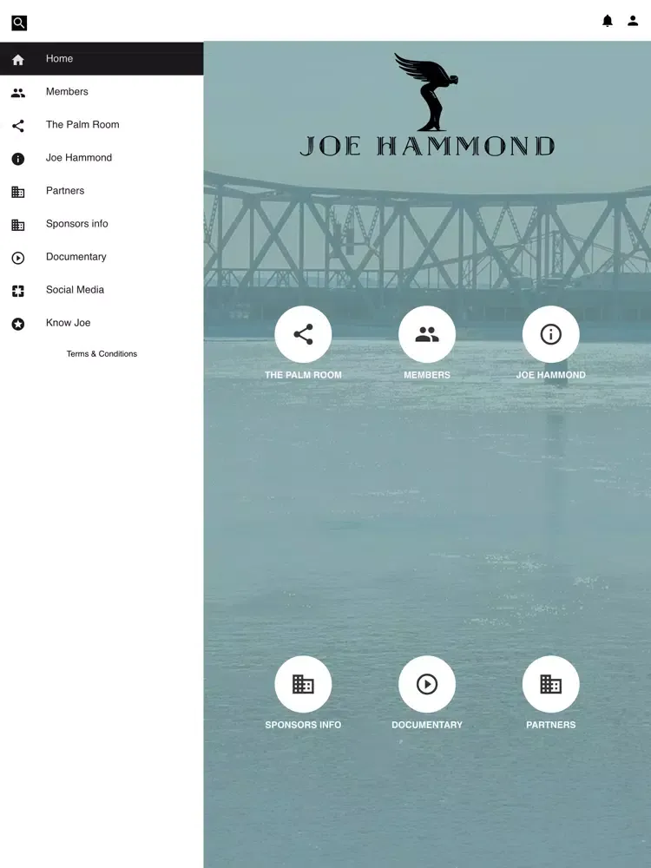Click the Joe Hammond winged figure logo
This screenshot has height=868, width=651.
click(x=427, y=92)
